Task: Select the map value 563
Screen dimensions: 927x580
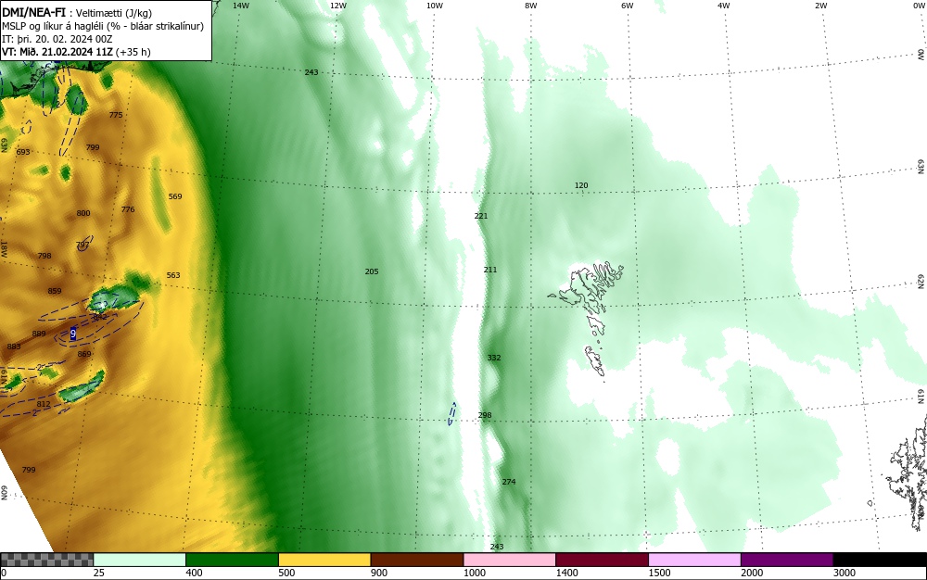Action: pos(173,275)
